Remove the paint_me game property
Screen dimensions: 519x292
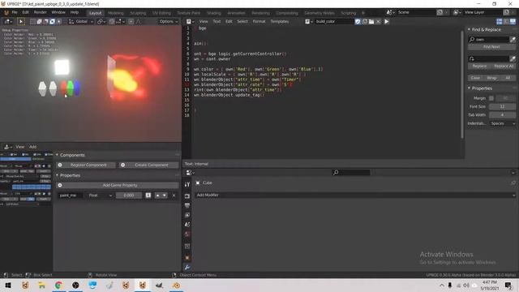pyautogui.click(x=174, y=195)
